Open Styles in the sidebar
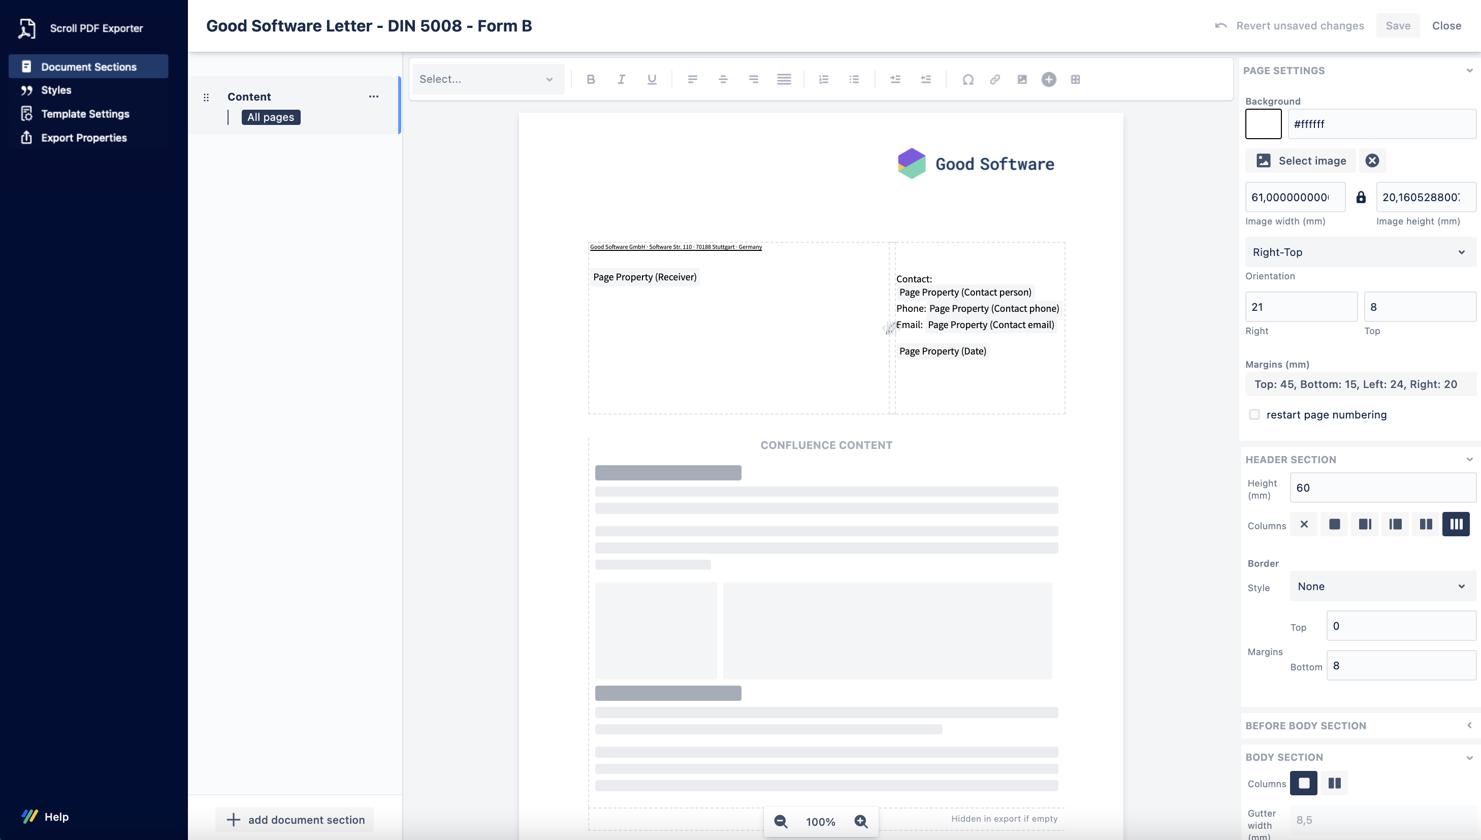Viewport: 1481px width, 840px height. coord(56,90)
